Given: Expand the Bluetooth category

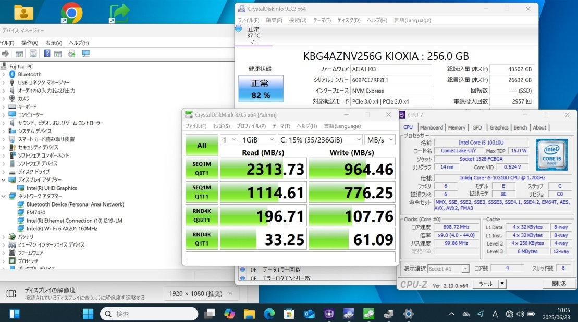Looking at the screenshot, I should click(x=3, y=74).
